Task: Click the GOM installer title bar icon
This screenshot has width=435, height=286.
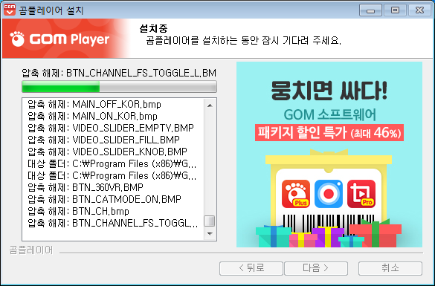Action: (10, 10)
